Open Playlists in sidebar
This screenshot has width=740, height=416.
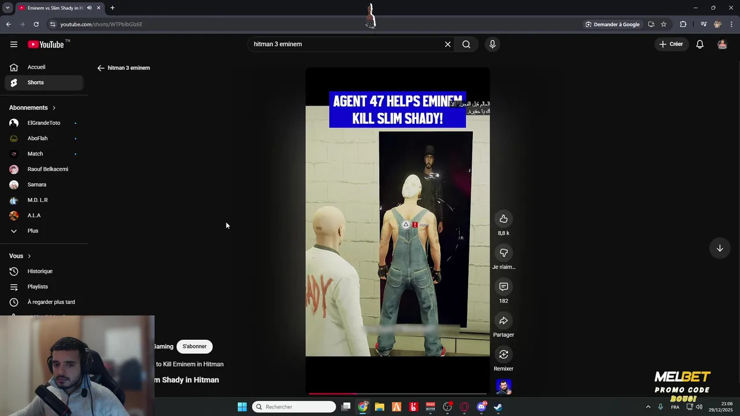(x=44, y=287)
